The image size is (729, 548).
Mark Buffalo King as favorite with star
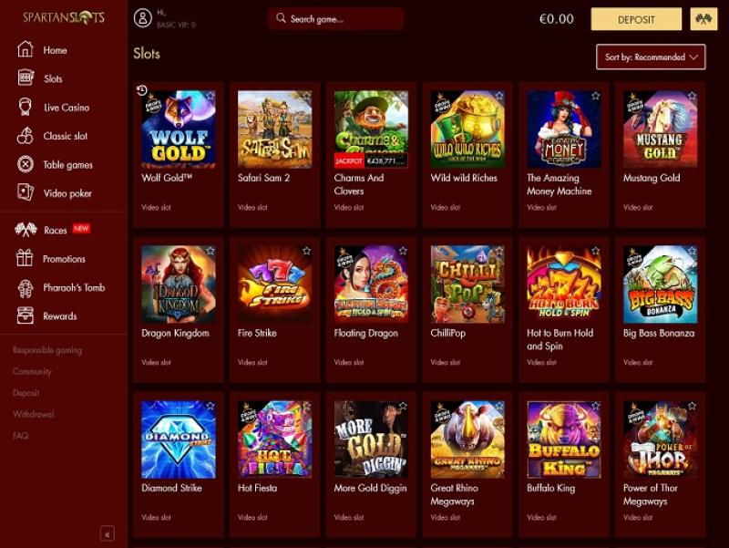(596, 406)
